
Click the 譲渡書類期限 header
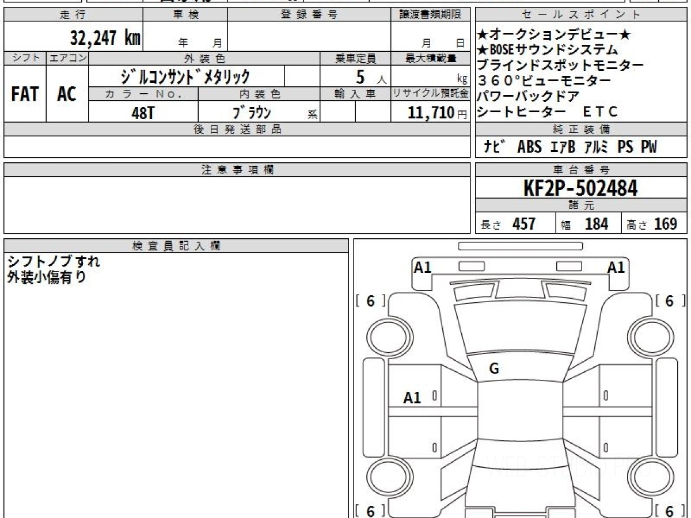point(430,15)
